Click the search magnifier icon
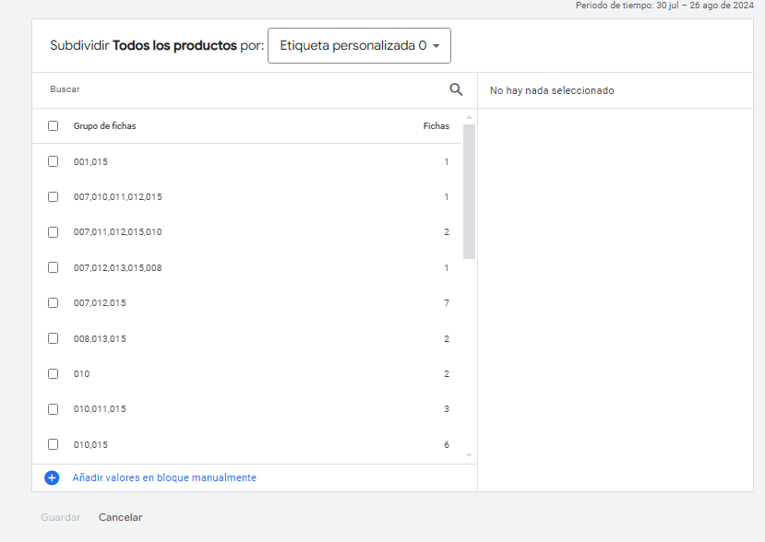This screenshot has width=765, height=542. pos(456,89)
